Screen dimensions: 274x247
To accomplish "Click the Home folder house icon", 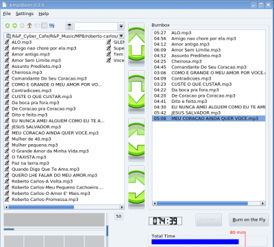I will click(x=29, y=25).
